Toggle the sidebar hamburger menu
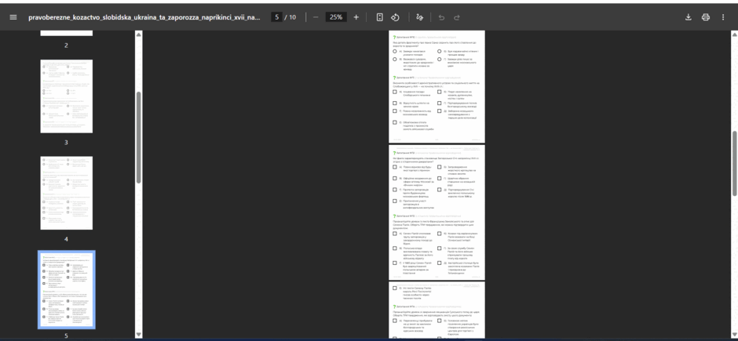Viewport: 738px width, 341px height. 13,17
